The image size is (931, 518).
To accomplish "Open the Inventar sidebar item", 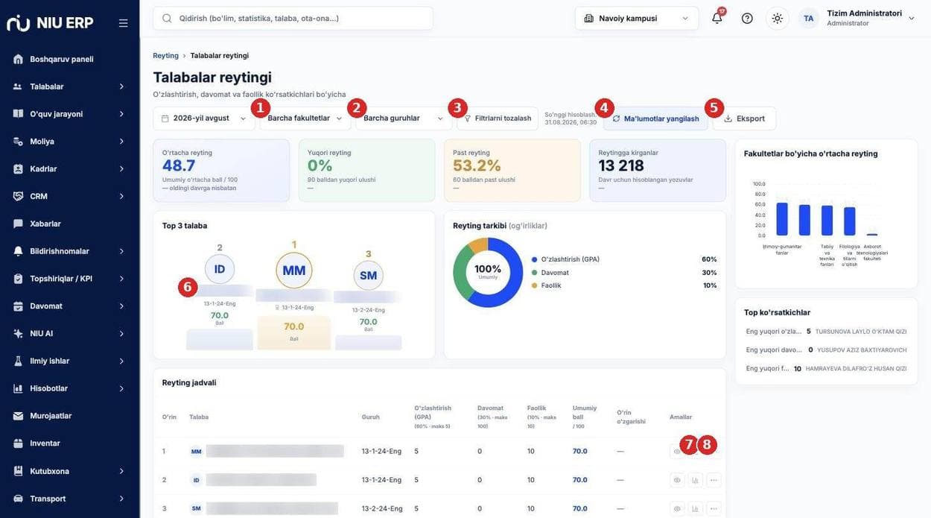I will [x=70, y=443].
